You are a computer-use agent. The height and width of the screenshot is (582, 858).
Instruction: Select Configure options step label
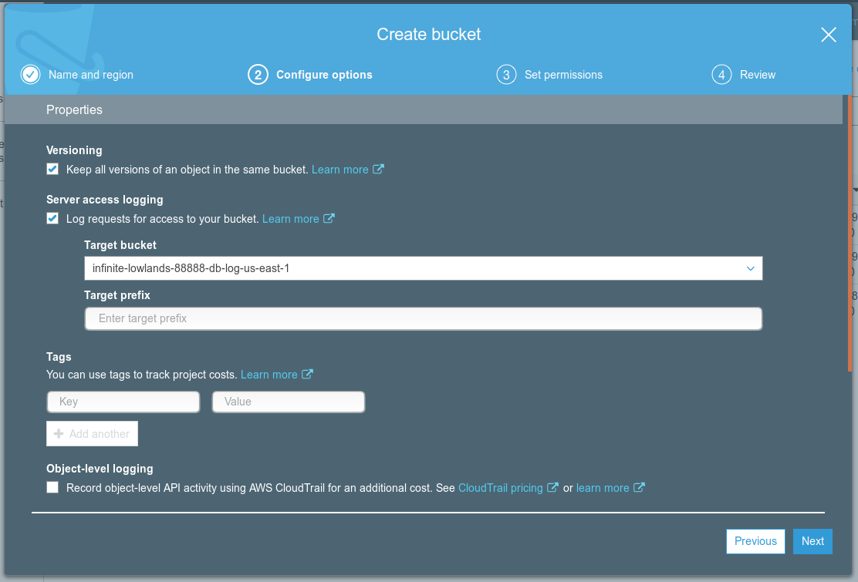click(324, 75)
